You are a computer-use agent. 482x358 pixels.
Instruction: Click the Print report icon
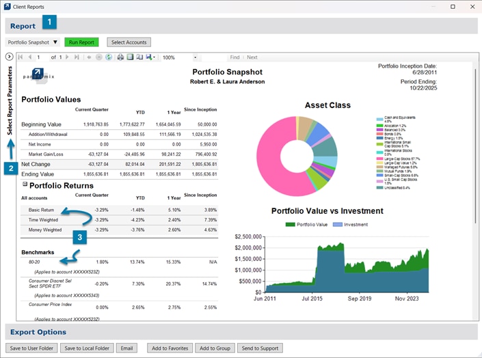click(120, 57)
